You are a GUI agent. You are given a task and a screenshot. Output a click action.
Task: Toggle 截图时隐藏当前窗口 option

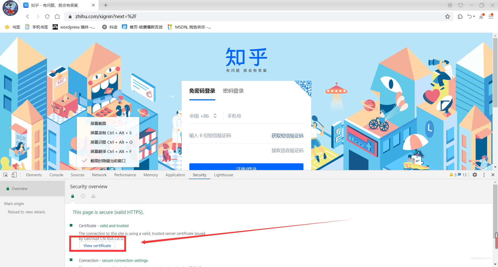[108, 161]
